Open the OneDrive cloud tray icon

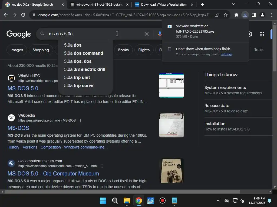[227, 201]
